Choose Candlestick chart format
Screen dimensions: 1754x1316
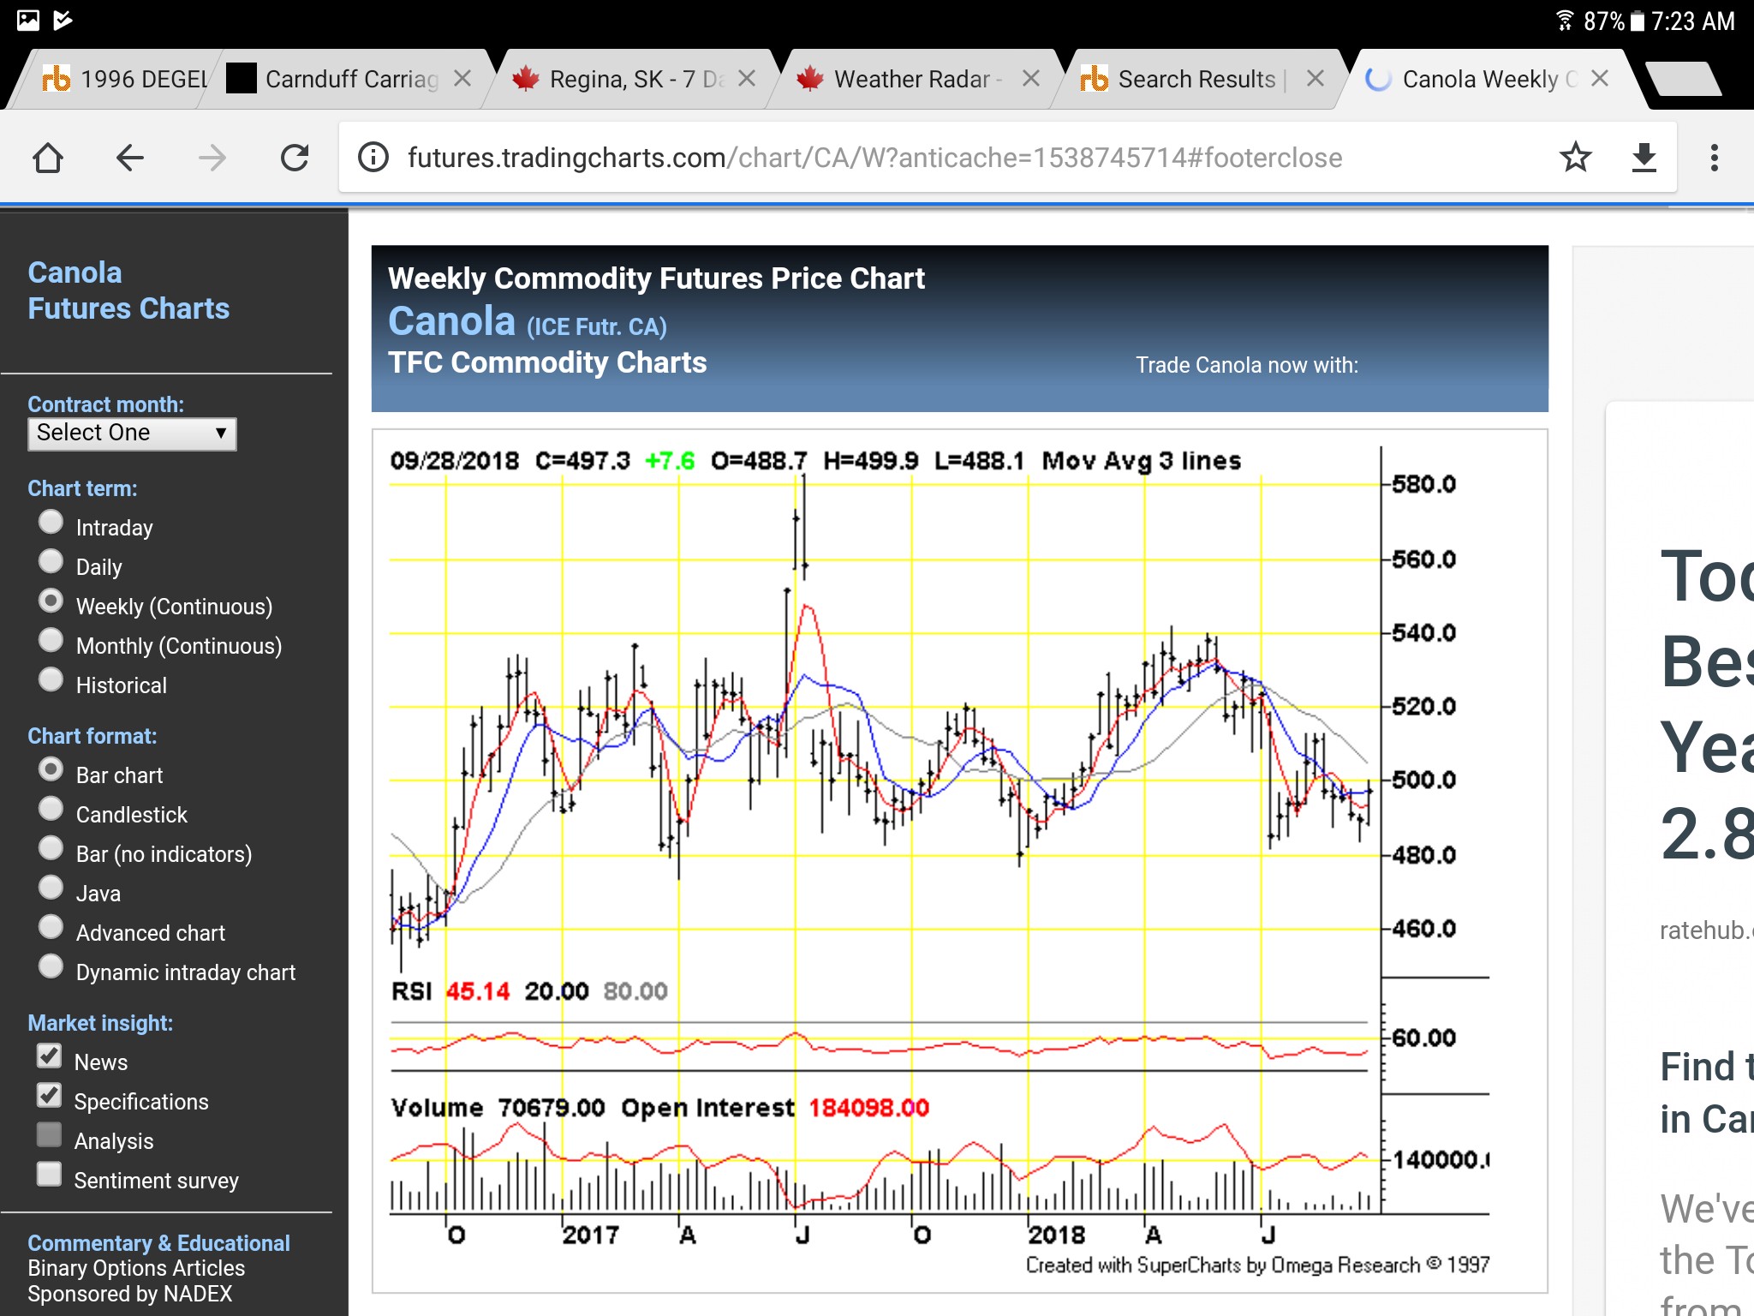coord(51,809)
